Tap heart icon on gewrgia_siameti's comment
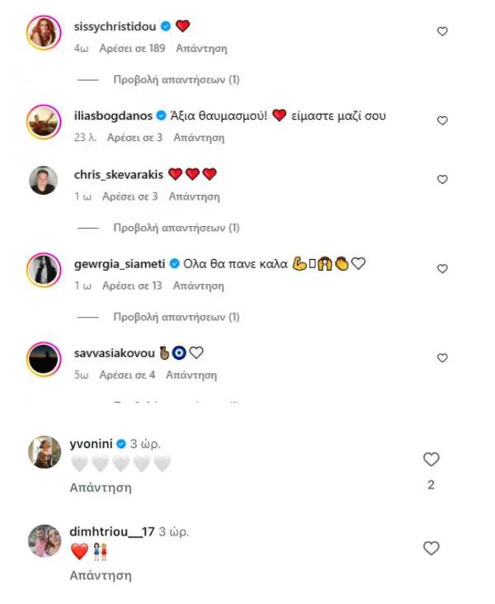495x604 pixels. [442, 269]
